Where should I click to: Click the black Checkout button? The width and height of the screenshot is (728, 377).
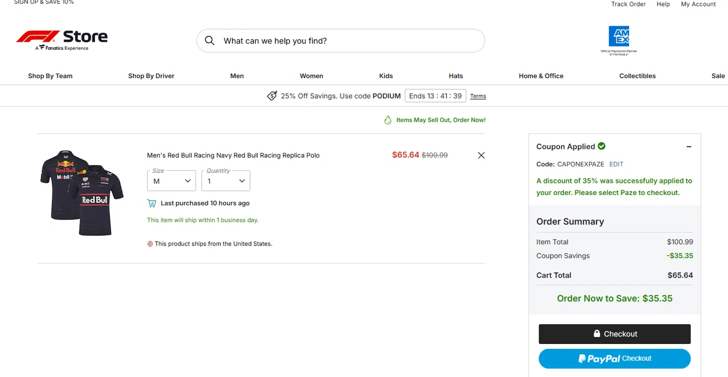point(614,334)
